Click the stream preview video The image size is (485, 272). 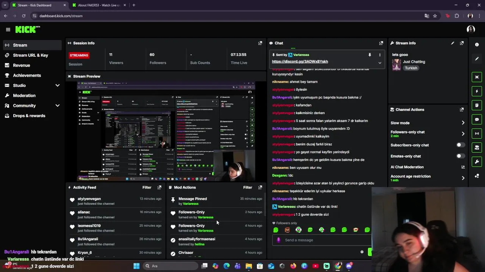[166, 131]
